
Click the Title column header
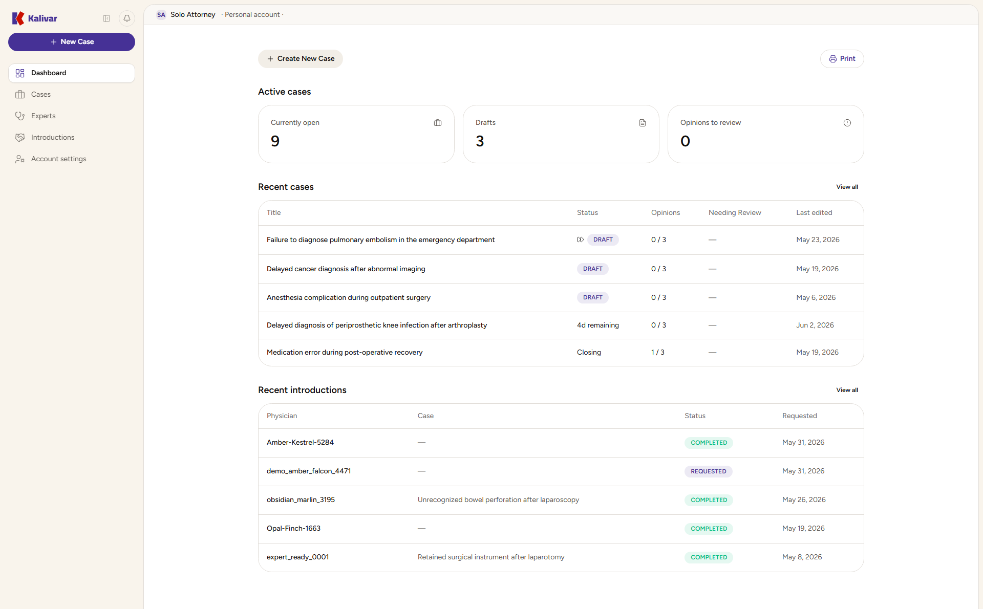[x=273, y=213]
